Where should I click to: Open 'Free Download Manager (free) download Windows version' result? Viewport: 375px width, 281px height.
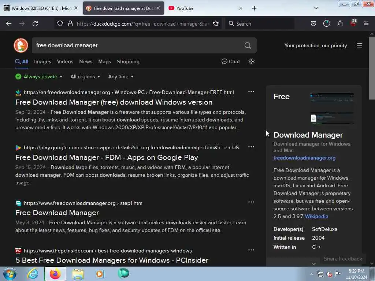[114, 102]
